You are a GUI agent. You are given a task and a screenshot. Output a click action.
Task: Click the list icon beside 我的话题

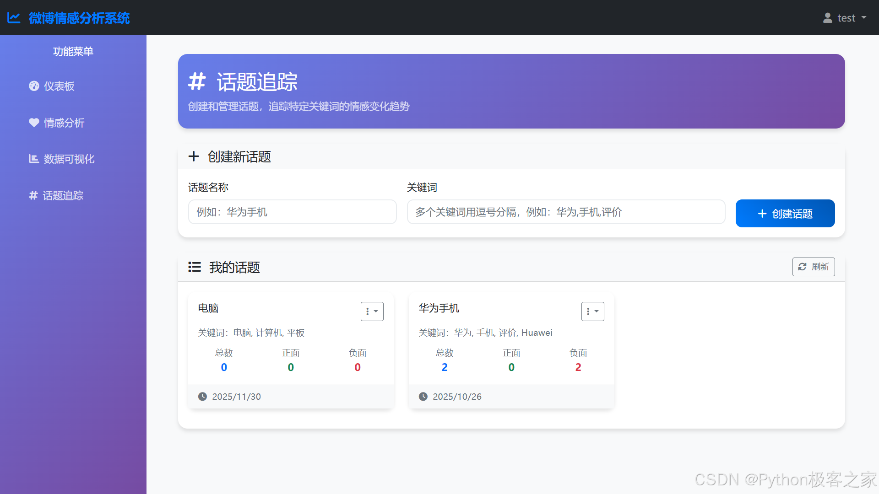point(195,267)
